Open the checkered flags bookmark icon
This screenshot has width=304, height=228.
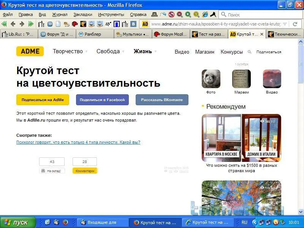coord(108,24)
